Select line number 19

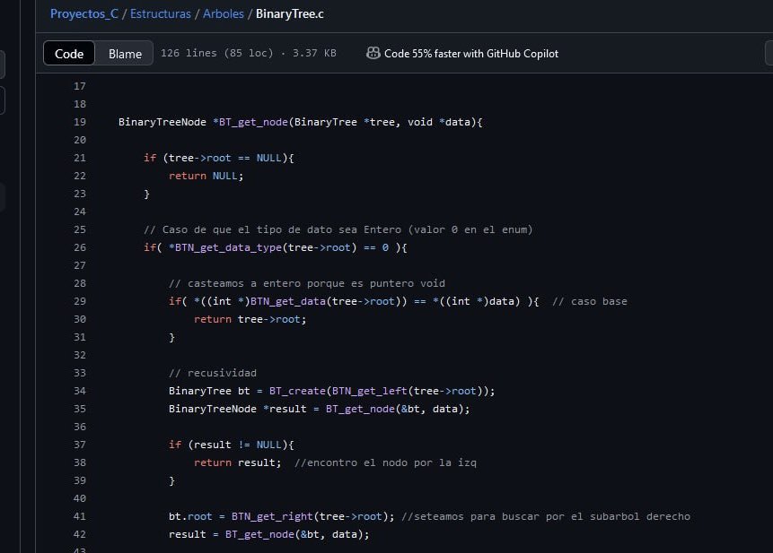coord(80,122)
